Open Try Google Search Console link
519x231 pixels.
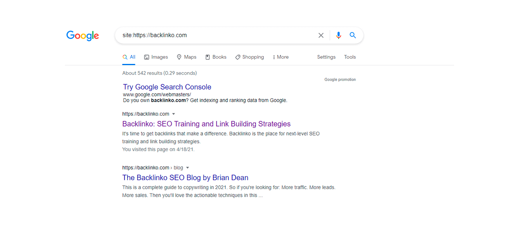[x=167, y=87]
